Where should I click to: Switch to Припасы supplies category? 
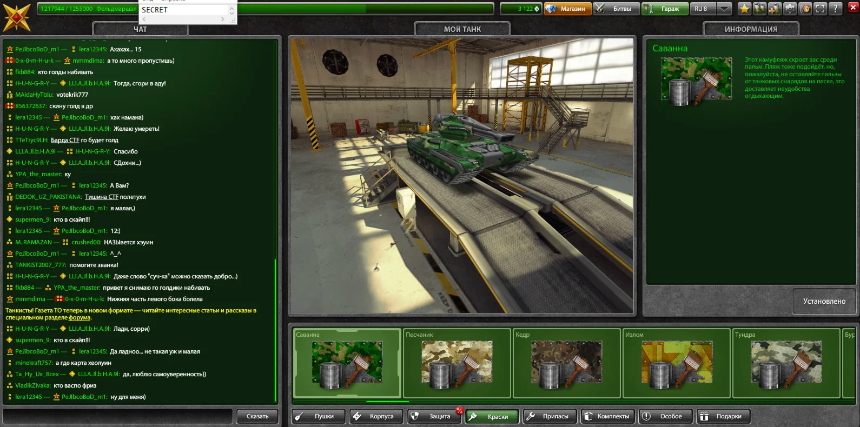pos(550,416)
